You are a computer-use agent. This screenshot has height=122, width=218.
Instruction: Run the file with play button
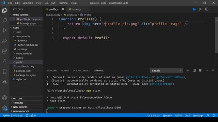pyautogui.click(x=200, y=9)
